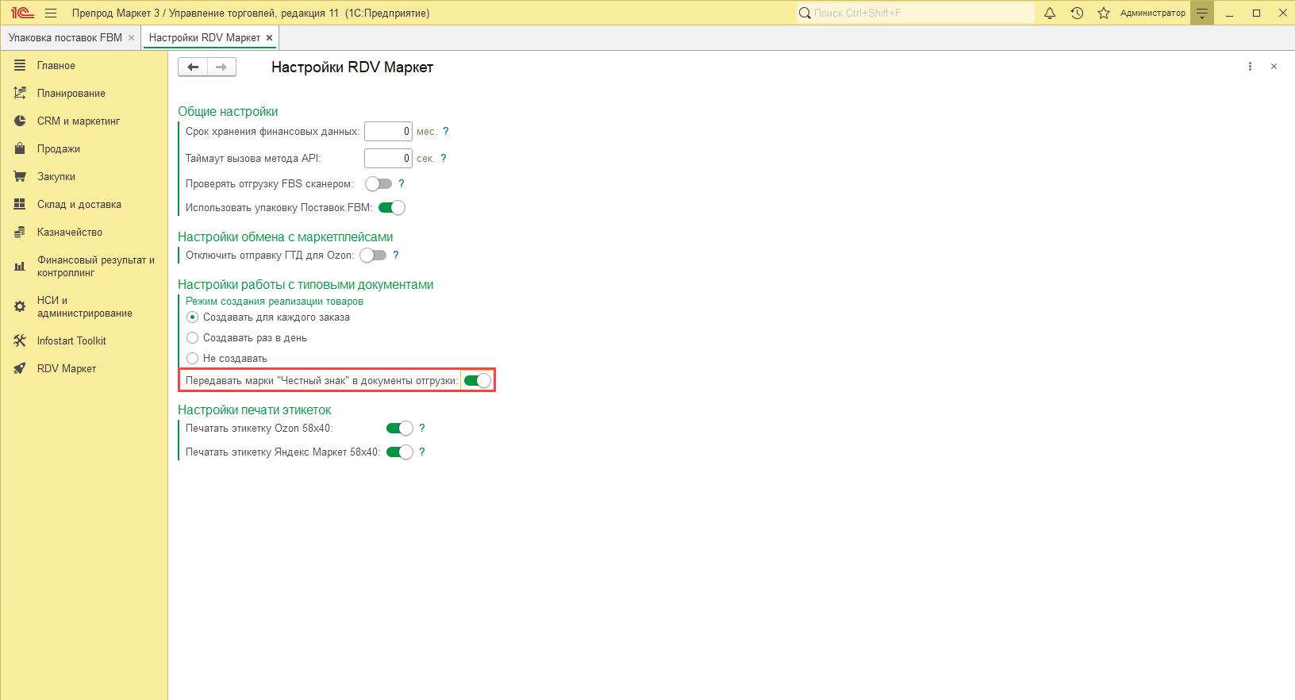Image resolution: width=1295 pixels, height=700 pixels.
Task: Open the RDV Маркет section
Action: [x=67, y=368]
